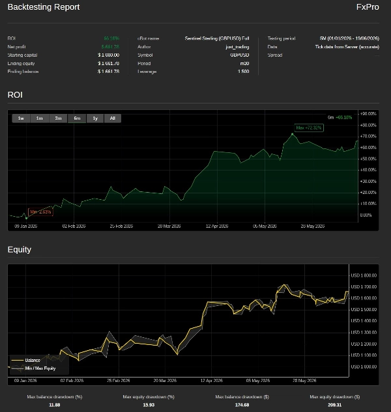Click the Max balance drawdown (%) value 11.88
Image resolution: width=391 pixels, height=412 pixels.
pos(55,405)
